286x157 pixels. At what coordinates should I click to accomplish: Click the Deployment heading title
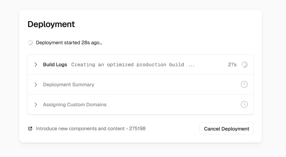pyautogui.click(x=51, y=24)
